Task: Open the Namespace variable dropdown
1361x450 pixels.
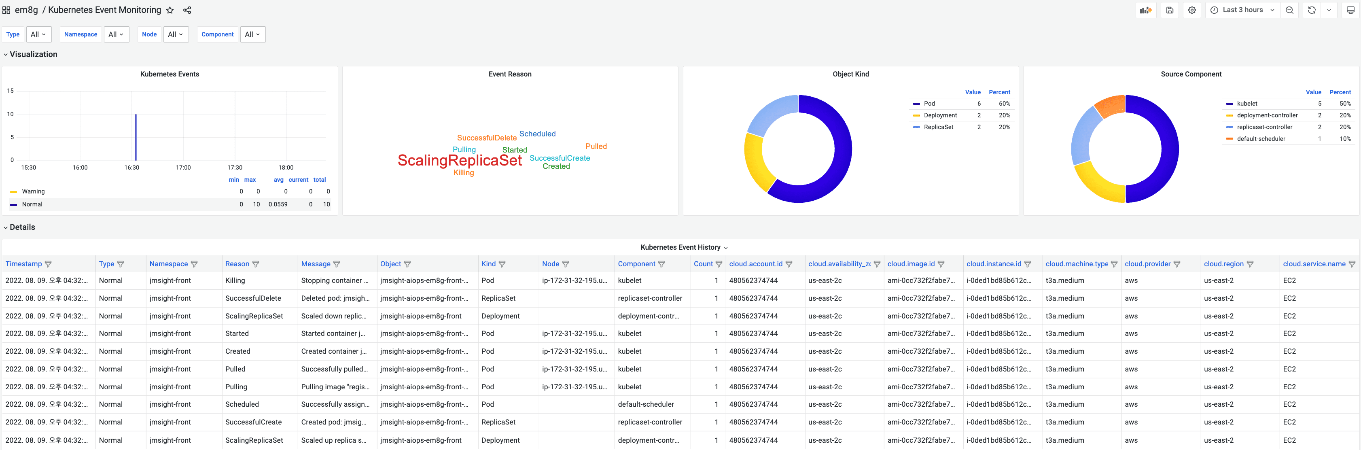Action: coord(116,34)
